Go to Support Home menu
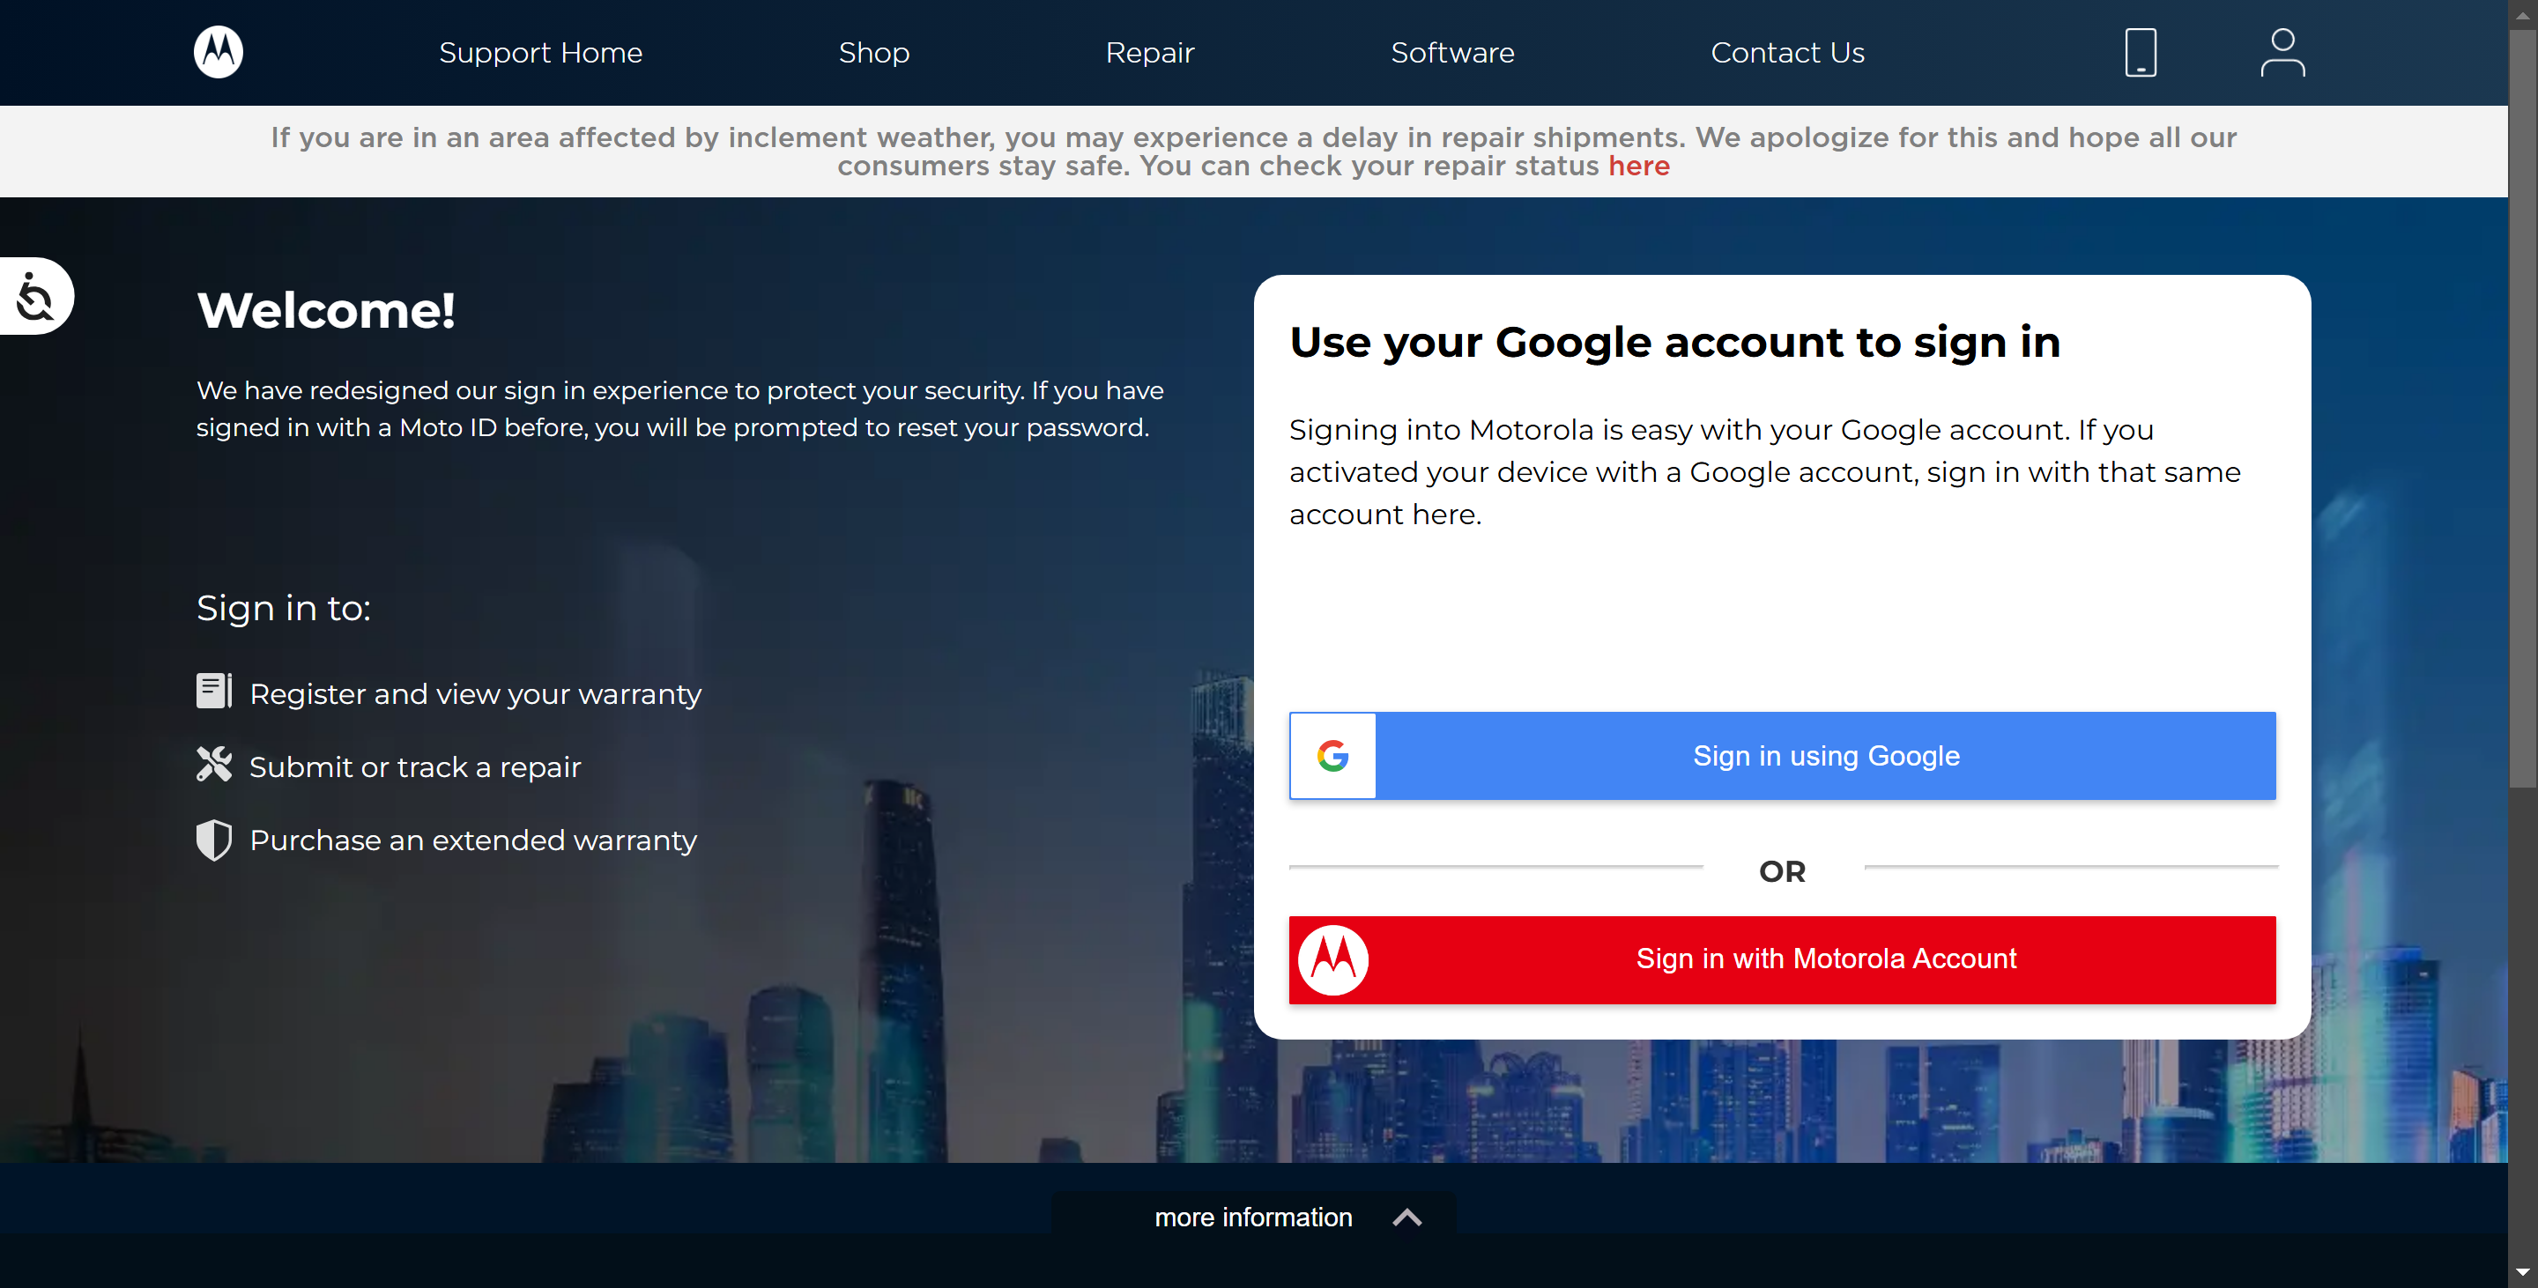The width and height of the screenshot is (2538, 1288). click(540, 52)
